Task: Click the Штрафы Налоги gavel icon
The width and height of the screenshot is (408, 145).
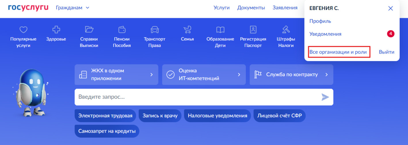Action: point(286,29)
